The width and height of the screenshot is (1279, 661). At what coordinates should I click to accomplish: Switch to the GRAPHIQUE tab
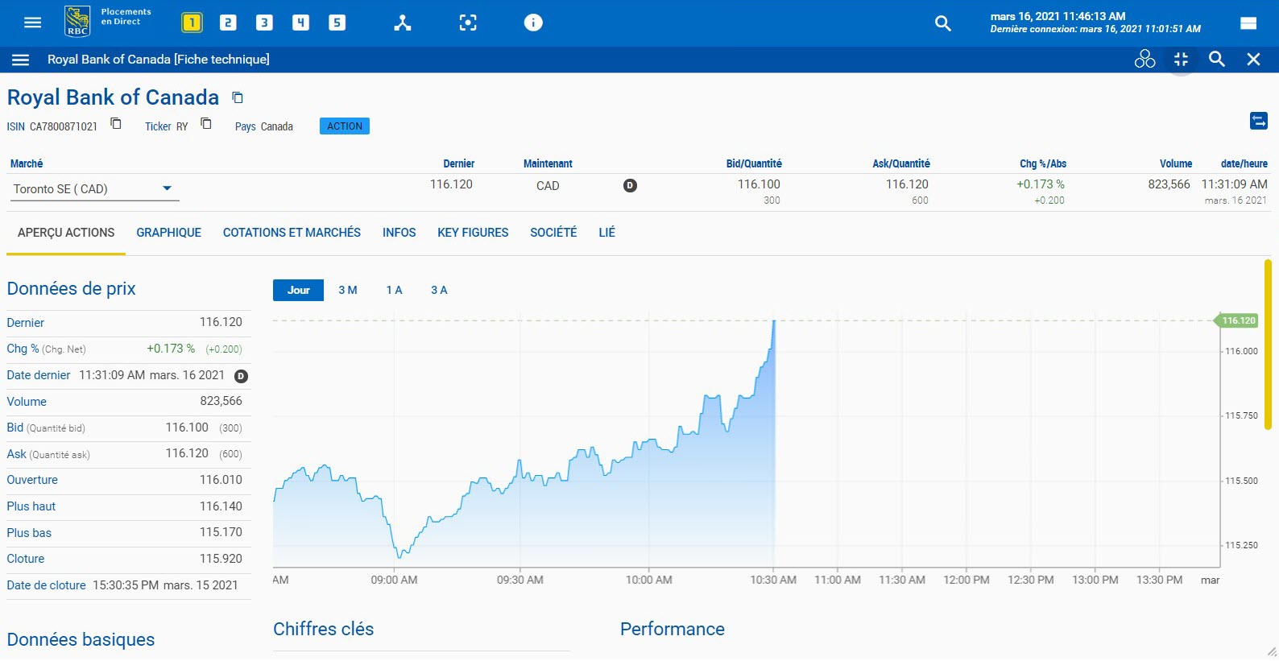click(168, 233)
